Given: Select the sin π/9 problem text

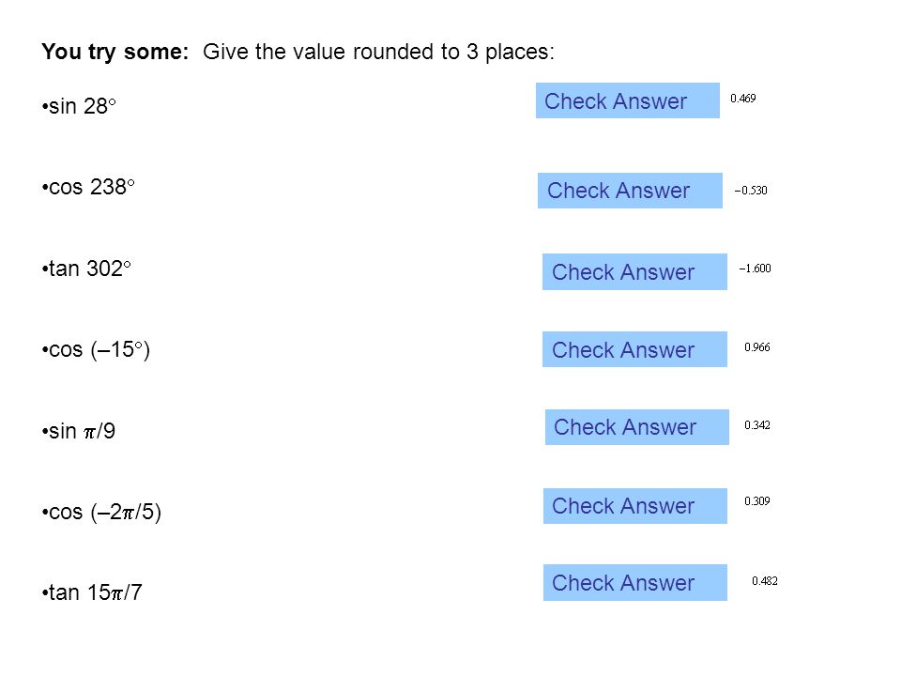Looking at the screenshot, I should pos(79,431).
